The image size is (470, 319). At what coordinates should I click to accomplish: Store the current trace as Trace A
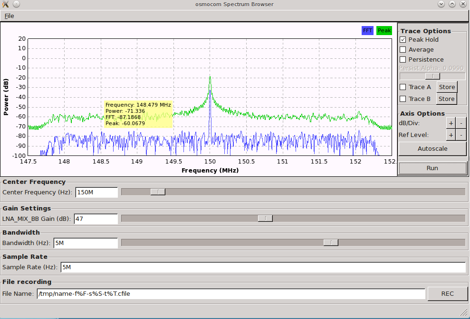point(447,87)
